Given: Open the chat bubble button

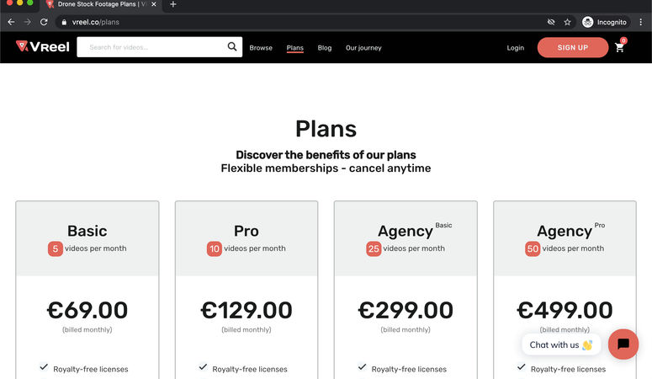Looking at the screenshot, I should click(623, 344).
